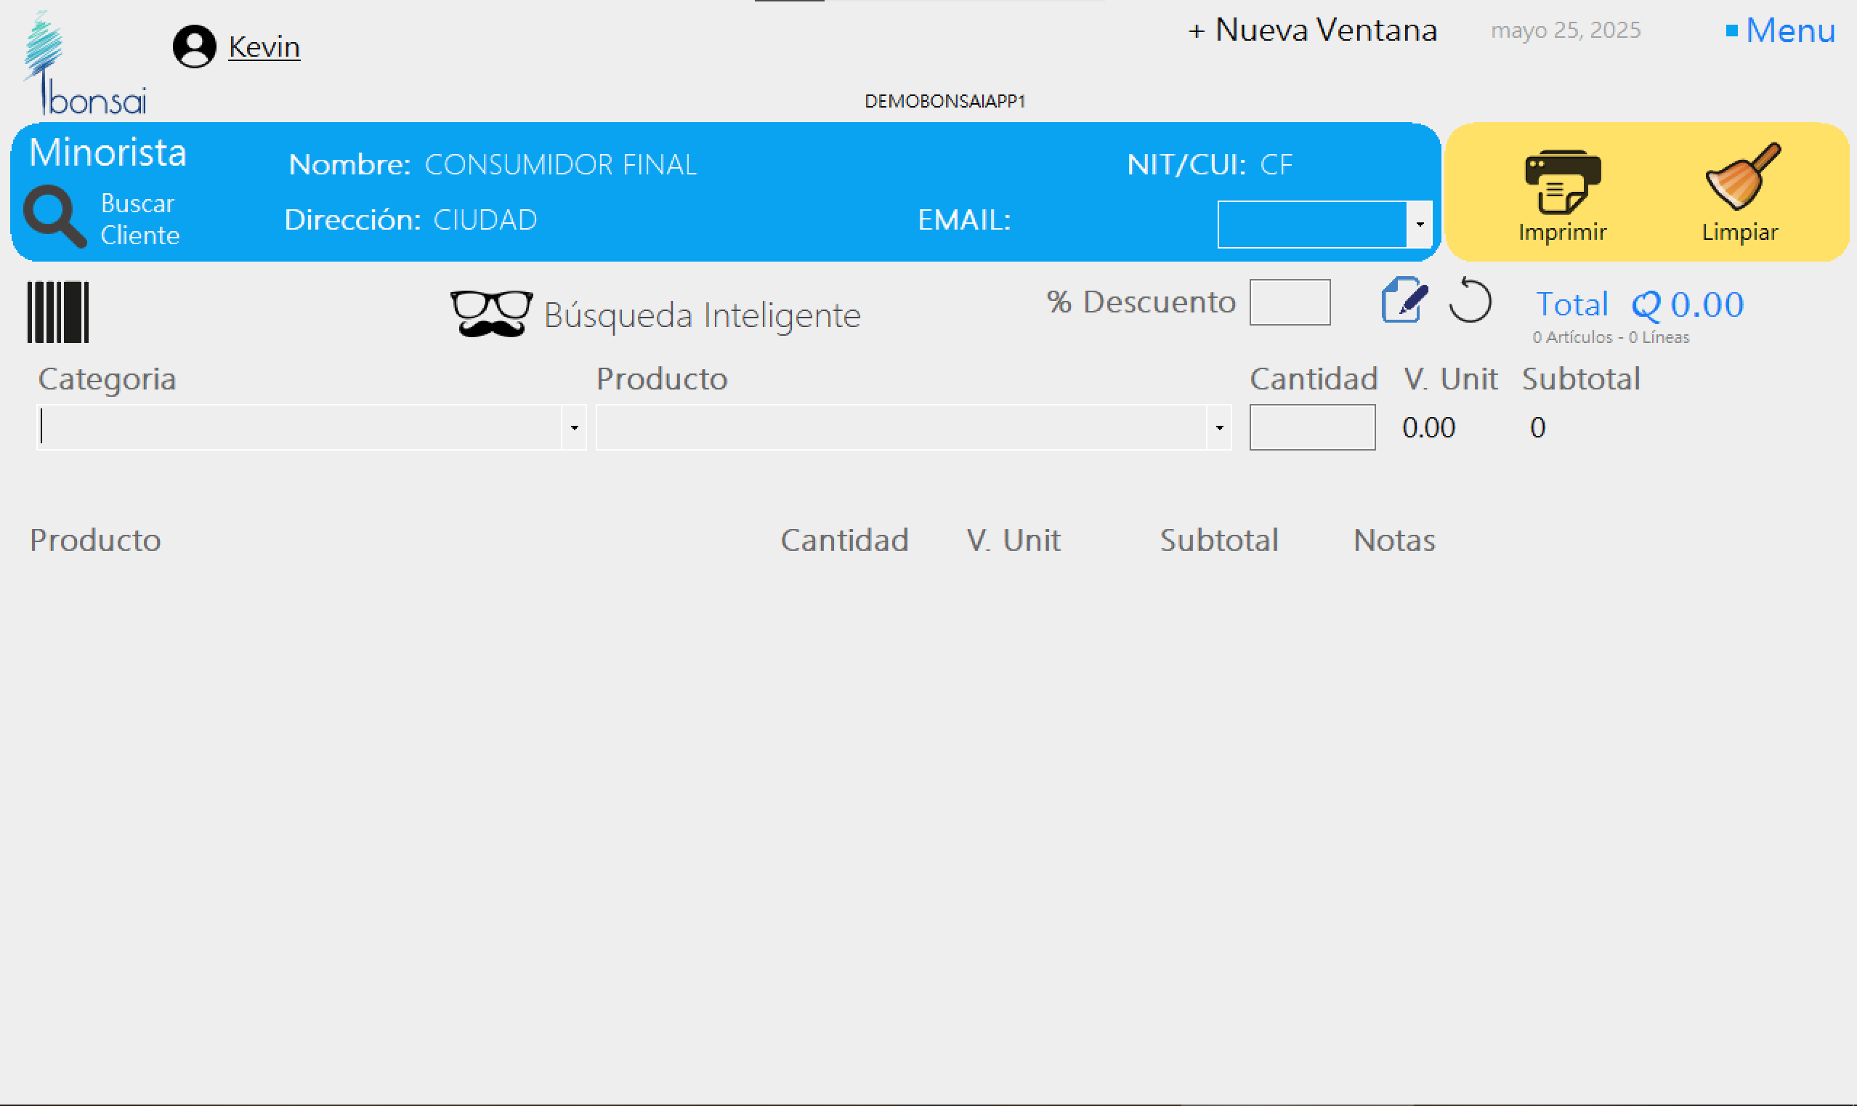The image size is (1857, 1106).
Task: Open the dropdown next to EMAIL
Action: pos(1420,224)
